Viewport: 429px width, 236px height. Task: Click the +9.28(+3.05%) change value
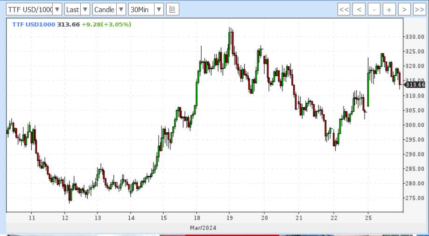[106, 24]
